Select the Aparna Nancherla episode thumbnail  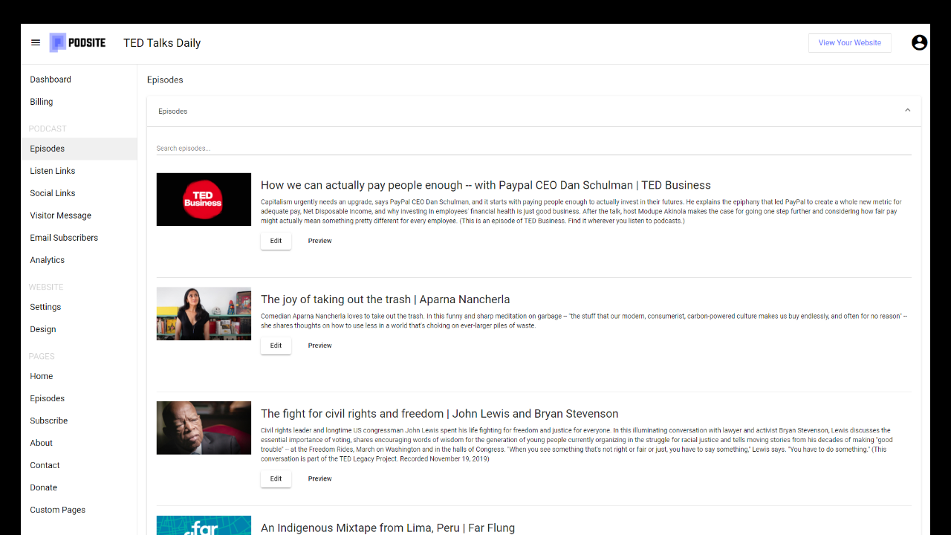[204, 314]
